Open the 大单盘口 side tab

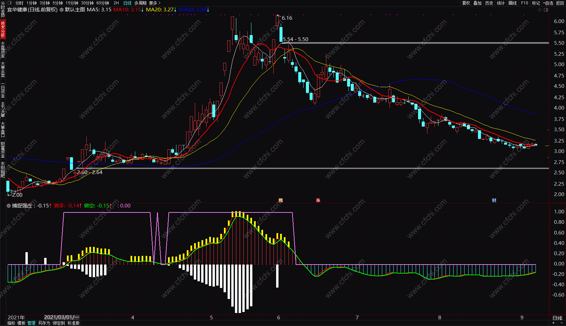[3, 130]
